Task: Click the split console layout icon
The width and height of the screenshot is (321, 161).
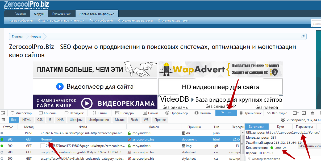Action: (x=304, y=113)
